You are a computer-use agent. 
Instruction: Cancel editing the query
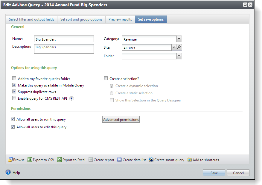pos(238,173)
